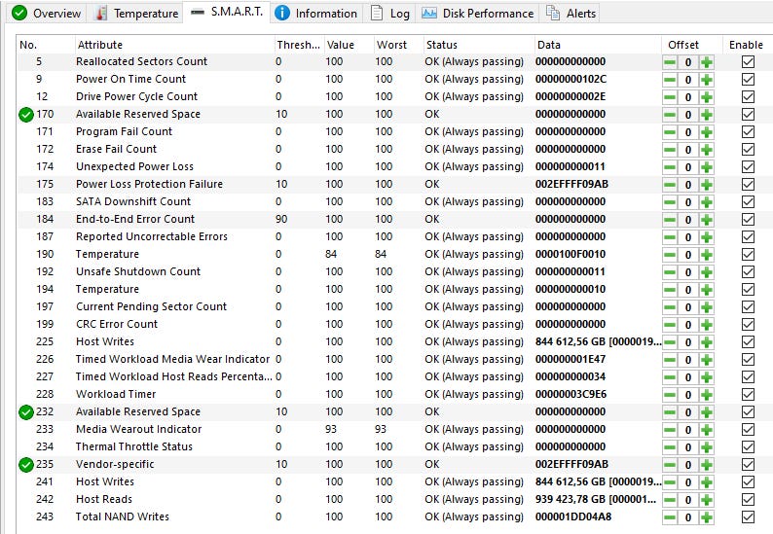Sort by the Status column header

479,45
